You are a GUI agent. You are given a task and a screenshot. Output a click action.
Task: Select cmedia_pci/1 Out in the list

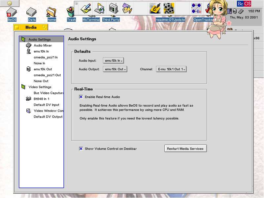click(47, 75)
